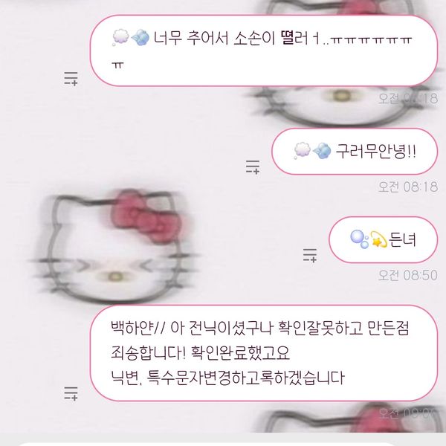The image size is (446, 446).
Task: Click the white cloud emoji in the 너무 추어서 message
Action: [x=121, y=37]
